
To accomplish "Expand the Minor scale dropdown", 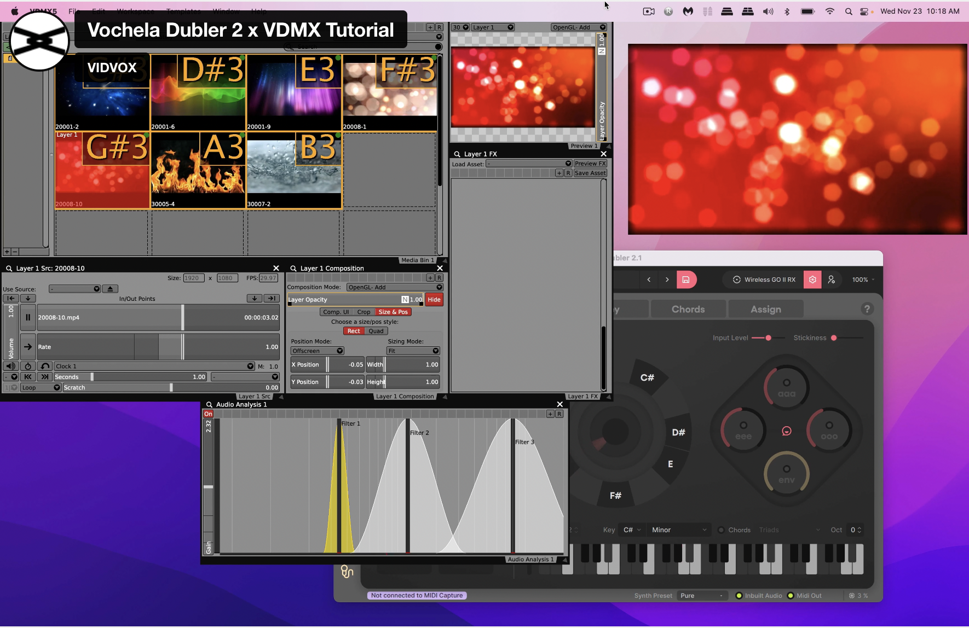I will point(679,530).
